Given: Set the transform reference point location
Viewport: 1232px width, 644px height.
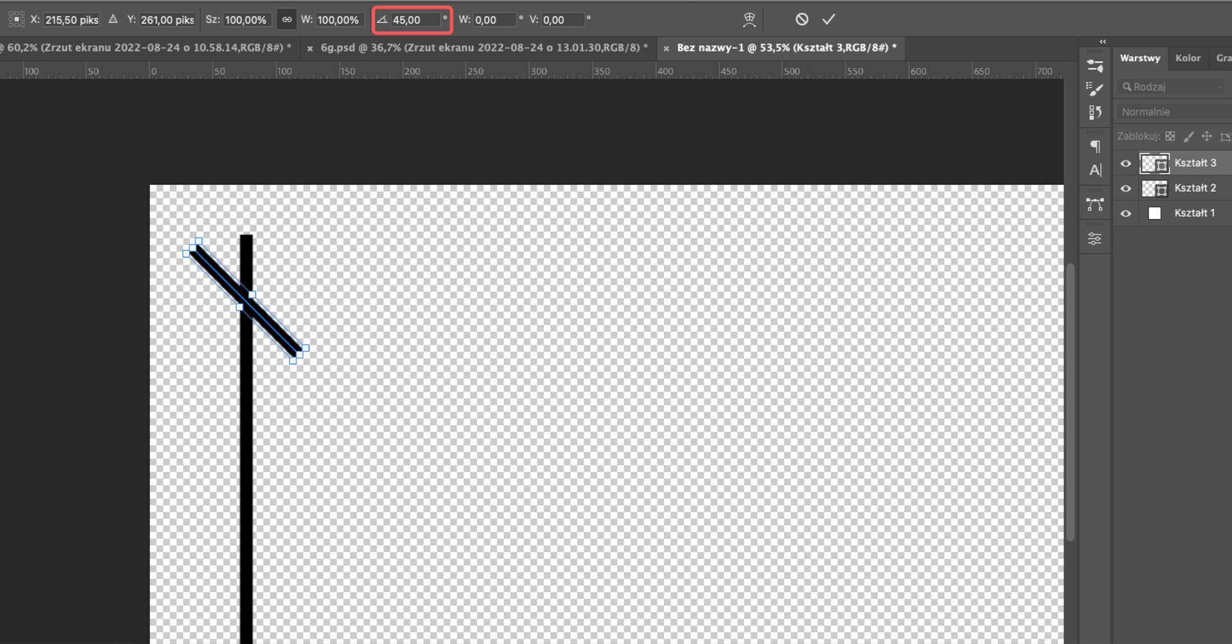Looking at the screenshot, I should click(x=17, y=20).
